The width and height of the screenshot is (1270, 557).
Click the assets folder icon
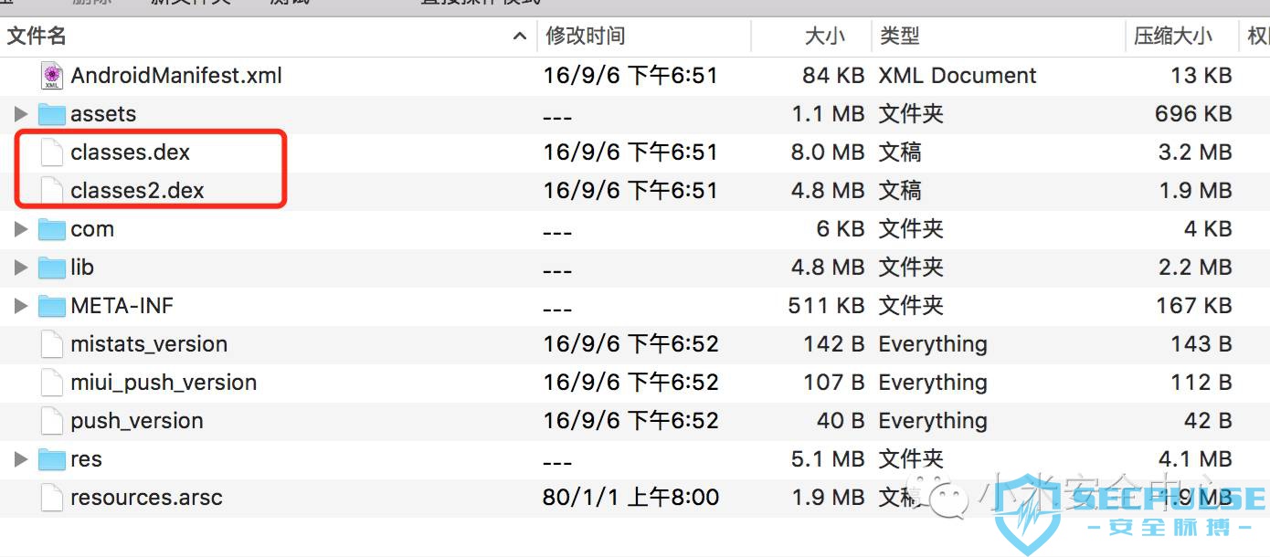pyautogui.click(x=52, y=114)
